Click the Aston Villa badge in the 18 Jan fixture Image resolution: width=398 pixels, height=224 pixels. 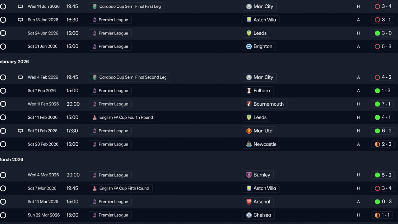point(249,20)
